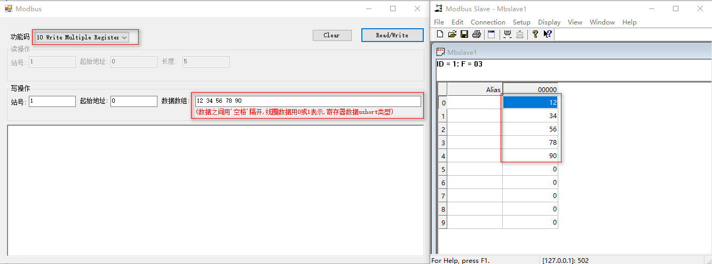This screenshot has height=264, width=712.
Task: Click the Slave definition window icon in toolbar
Action: click(x=492, y=34)
